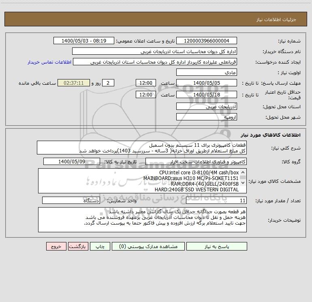Image resolution: width=312 pixels, height=302 pixels.
Task: Click the unit of count field دستگاه
Action: tap(71, 201)
